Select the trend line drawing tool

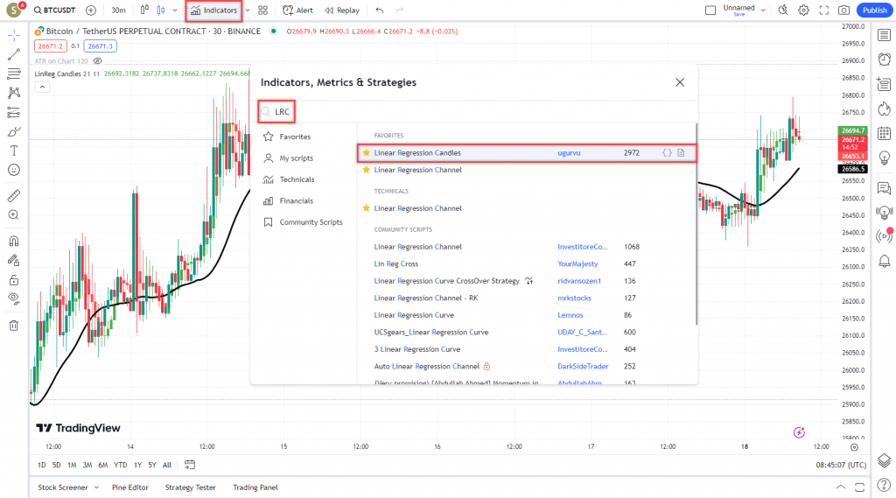14,55
